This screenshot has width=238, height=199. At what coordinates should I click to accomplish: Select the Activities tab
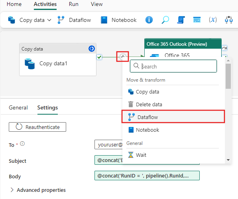[45, 4]
